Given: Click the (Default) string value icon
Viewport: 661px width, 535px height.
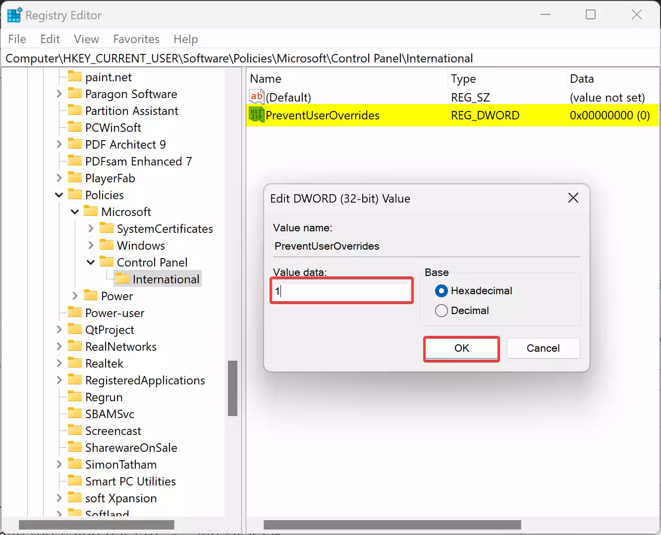Looking at the screenshot, I should point(257,97).
